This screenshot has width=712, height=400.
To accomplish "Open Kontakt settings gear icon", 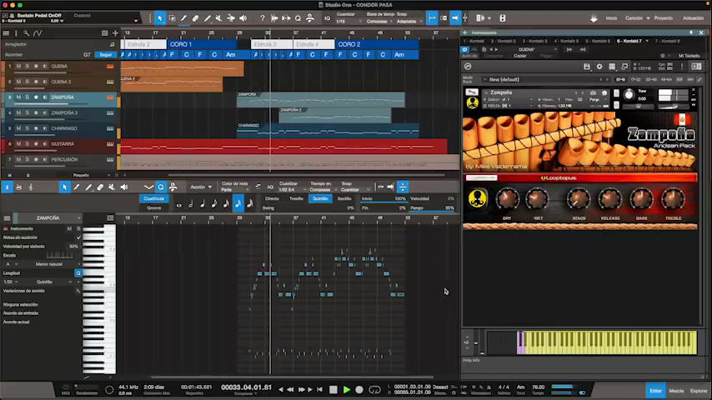I will point(599,67).
